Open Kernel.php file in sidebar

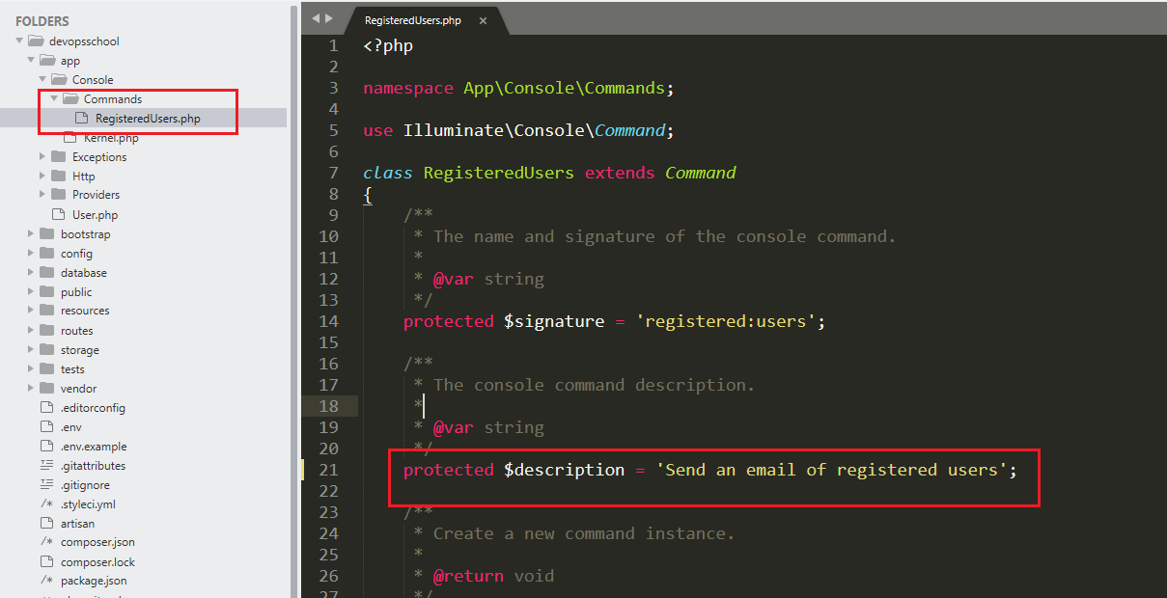(x=111, y=138)
